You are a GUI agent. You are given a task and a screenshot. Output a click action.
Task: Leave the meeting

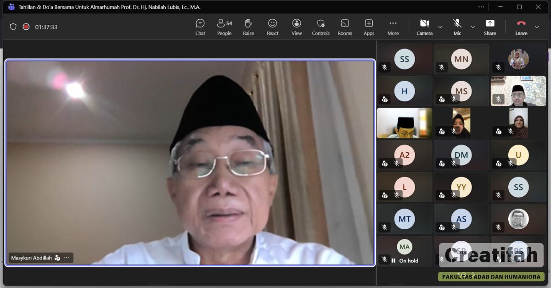pos(521,27)
